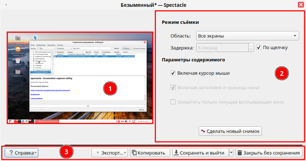Decrease Задержка with the down arrow

coord(251,49)
